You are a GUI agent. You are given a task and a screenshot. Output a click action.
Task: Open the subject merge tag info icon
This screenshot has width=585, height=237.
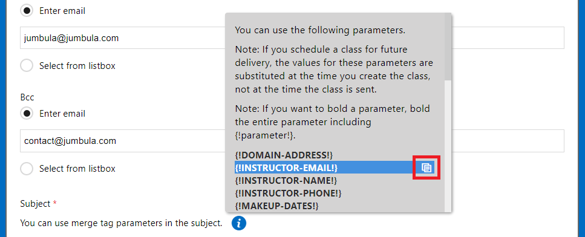[239, 224]
